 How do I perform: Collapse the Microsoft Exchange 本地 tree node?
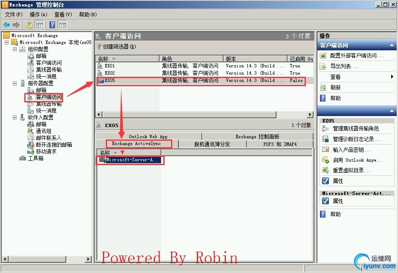tap(6, 42)
